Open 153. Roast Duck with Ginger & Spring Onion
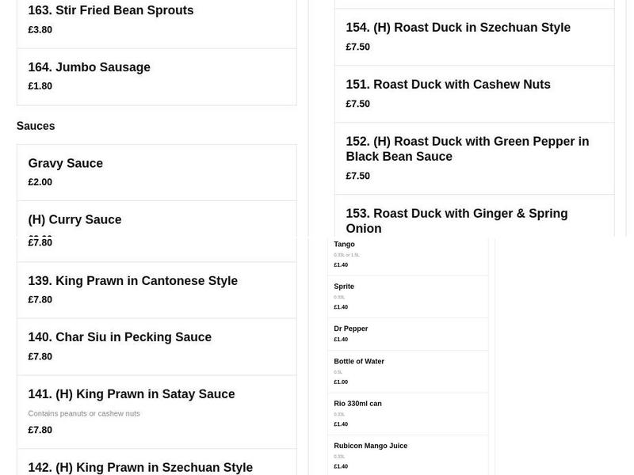Screen dimensions: 634x475 pos(456,221)
